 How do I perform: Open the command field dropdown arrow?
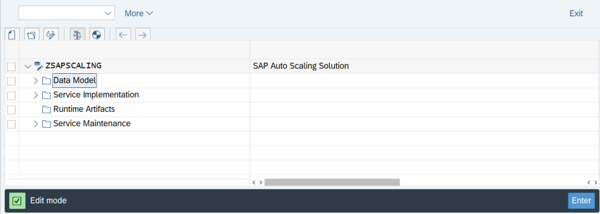(x=108, y=13)
